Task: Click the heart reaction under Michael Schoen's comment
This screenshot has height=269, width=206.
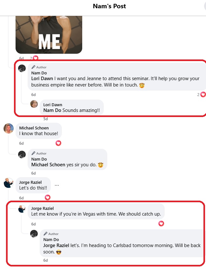Action: point(58,143)
